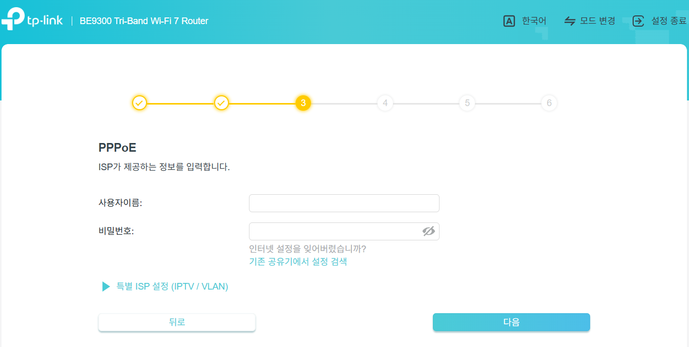
Task: Select step 5 circle in wizard
Action: click(467, 103)
